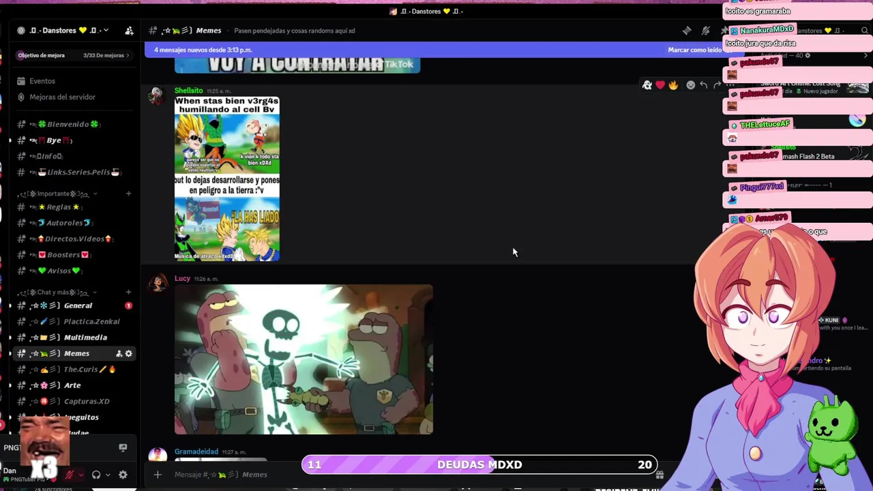Image resolution: width=873 pixels, height=491 pixels.
Task: React with fire emoji on Shellsito message
Action: [673, 85]
